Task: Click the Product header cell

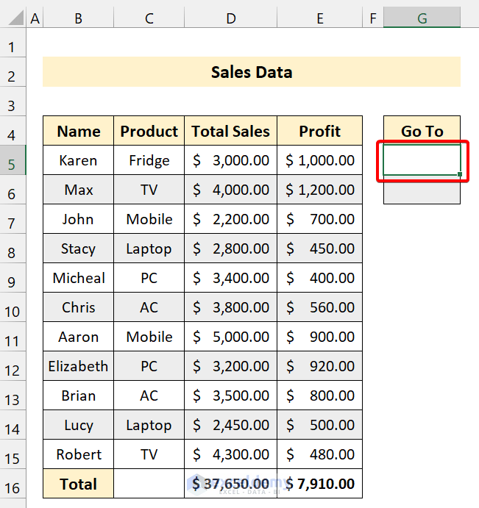Action: click(x=149, y=132)
